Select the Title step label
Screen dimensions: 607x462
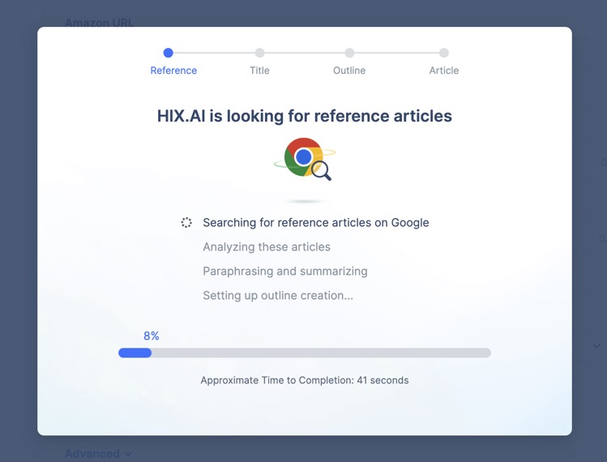(x=259, y=71)
